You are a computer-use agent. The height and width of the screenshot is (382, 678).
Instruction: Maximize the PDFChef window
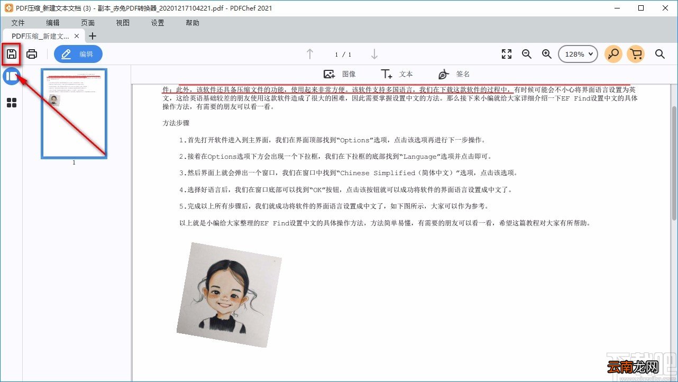[641, 8]
